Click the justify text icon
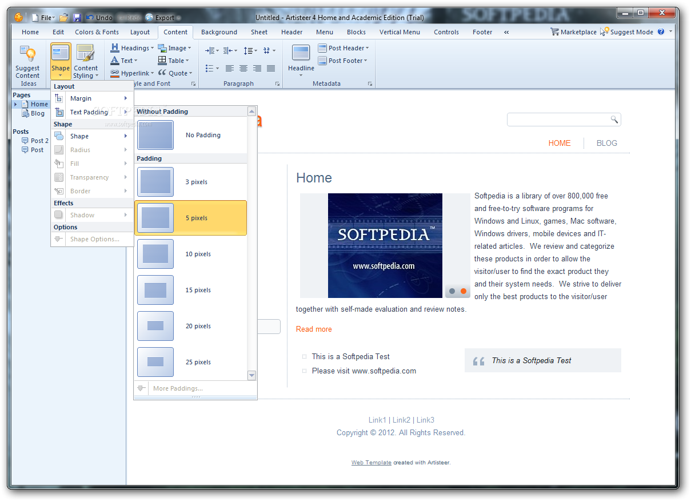 pyautogui.click(x=271, y=68)
